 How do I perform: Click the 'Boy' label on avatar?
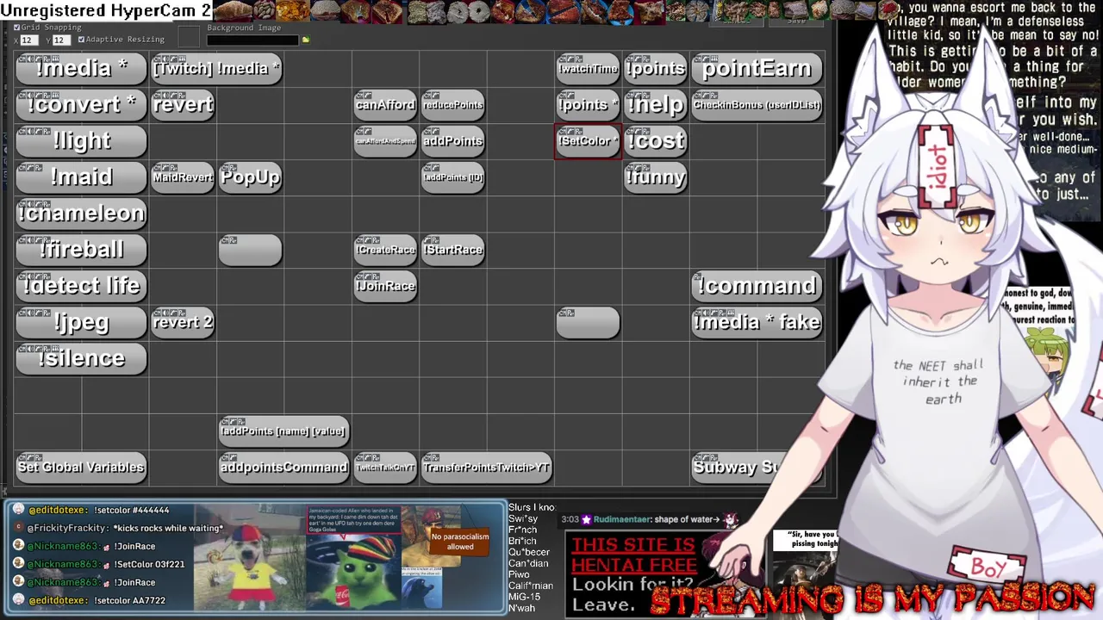[988, 567]
